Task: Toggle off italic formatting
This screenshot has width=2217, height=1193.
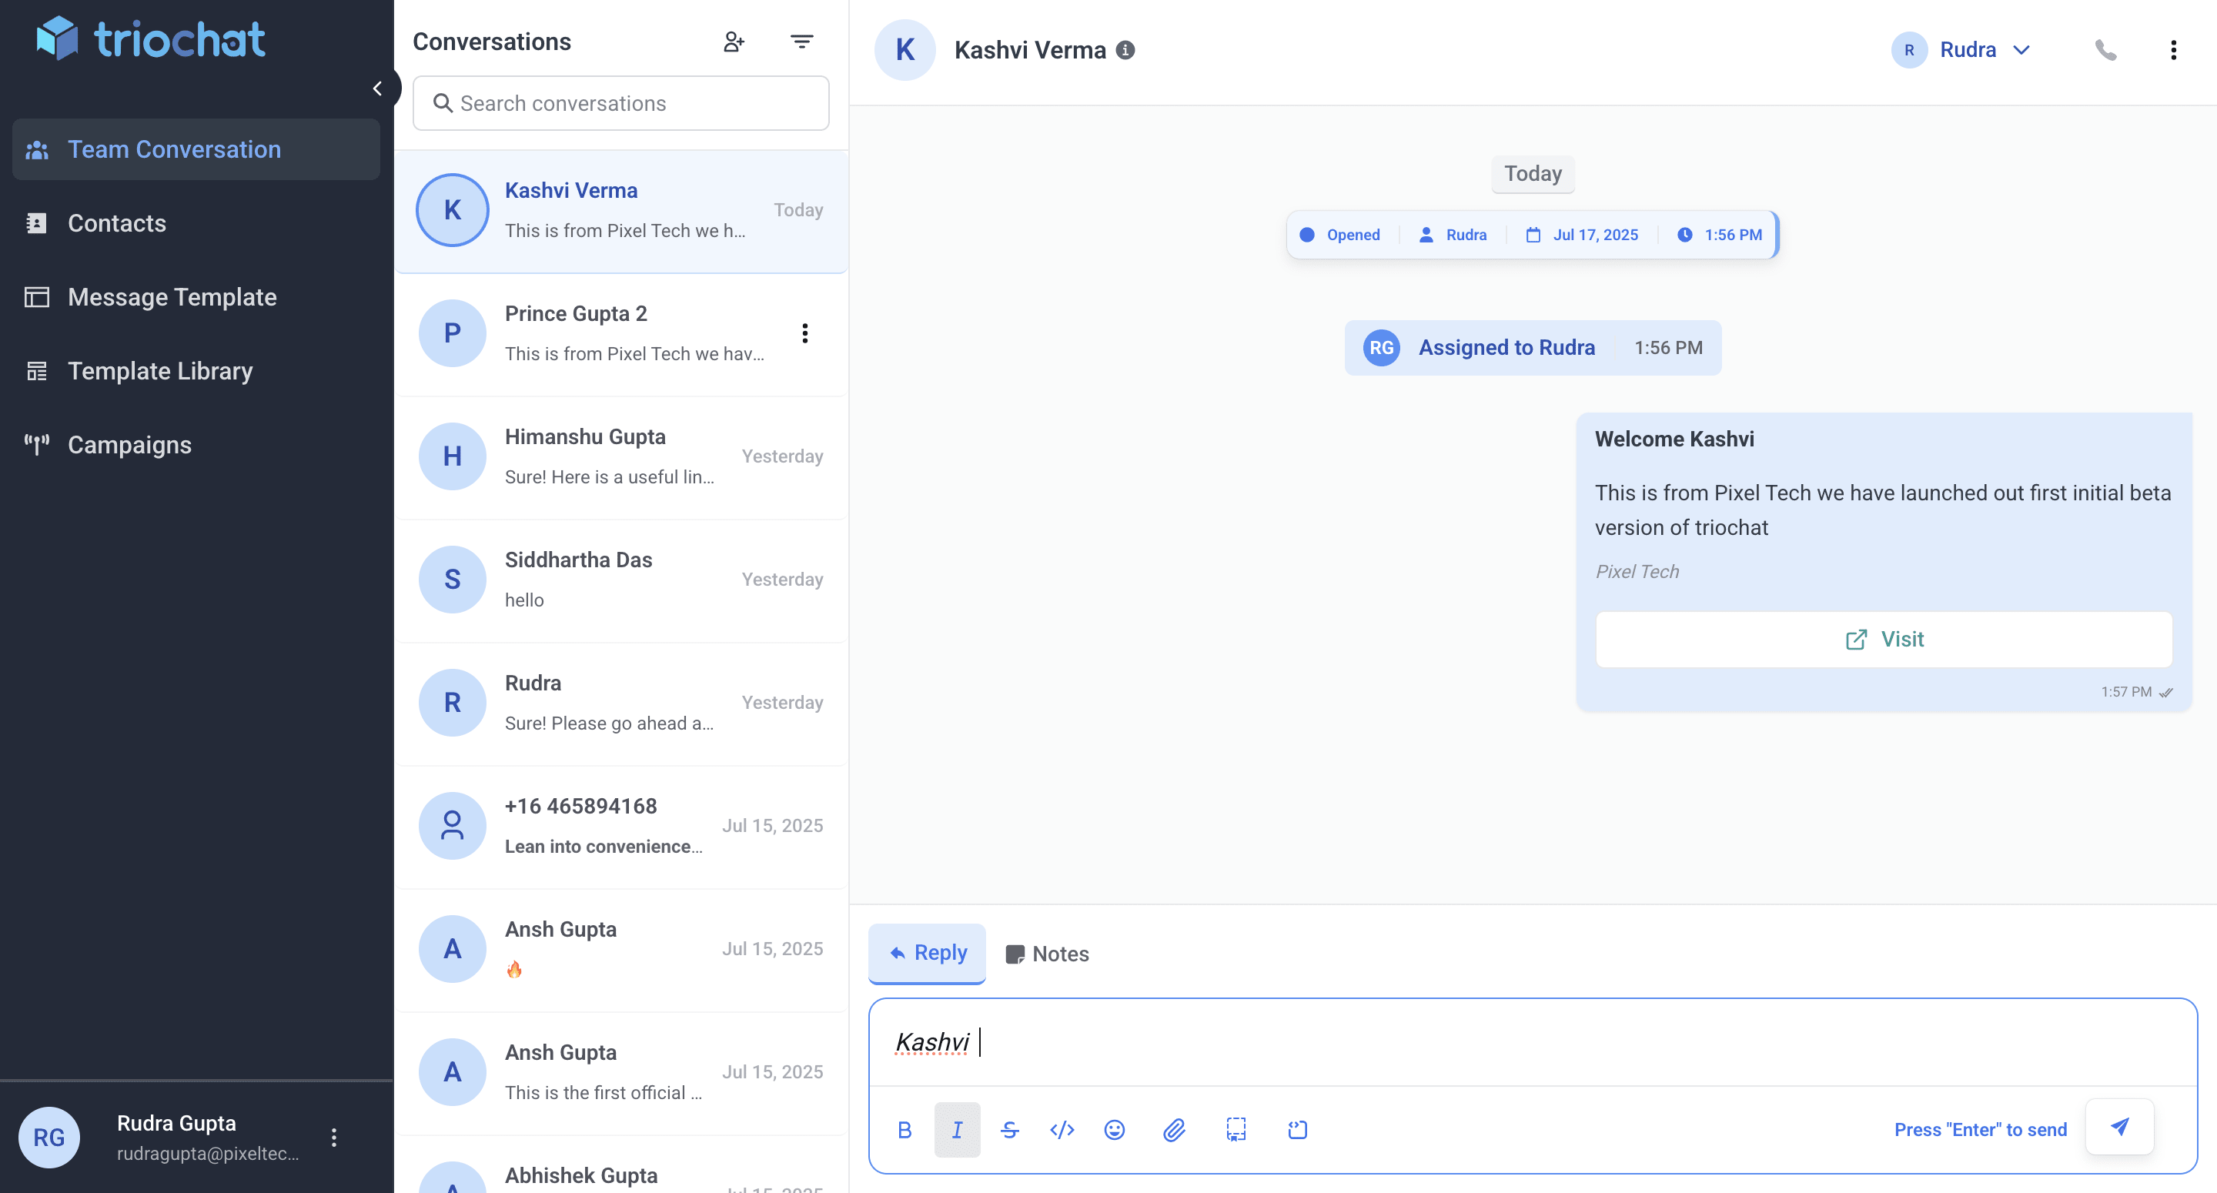Action: pyautogui.click(x=957, y=1129)
